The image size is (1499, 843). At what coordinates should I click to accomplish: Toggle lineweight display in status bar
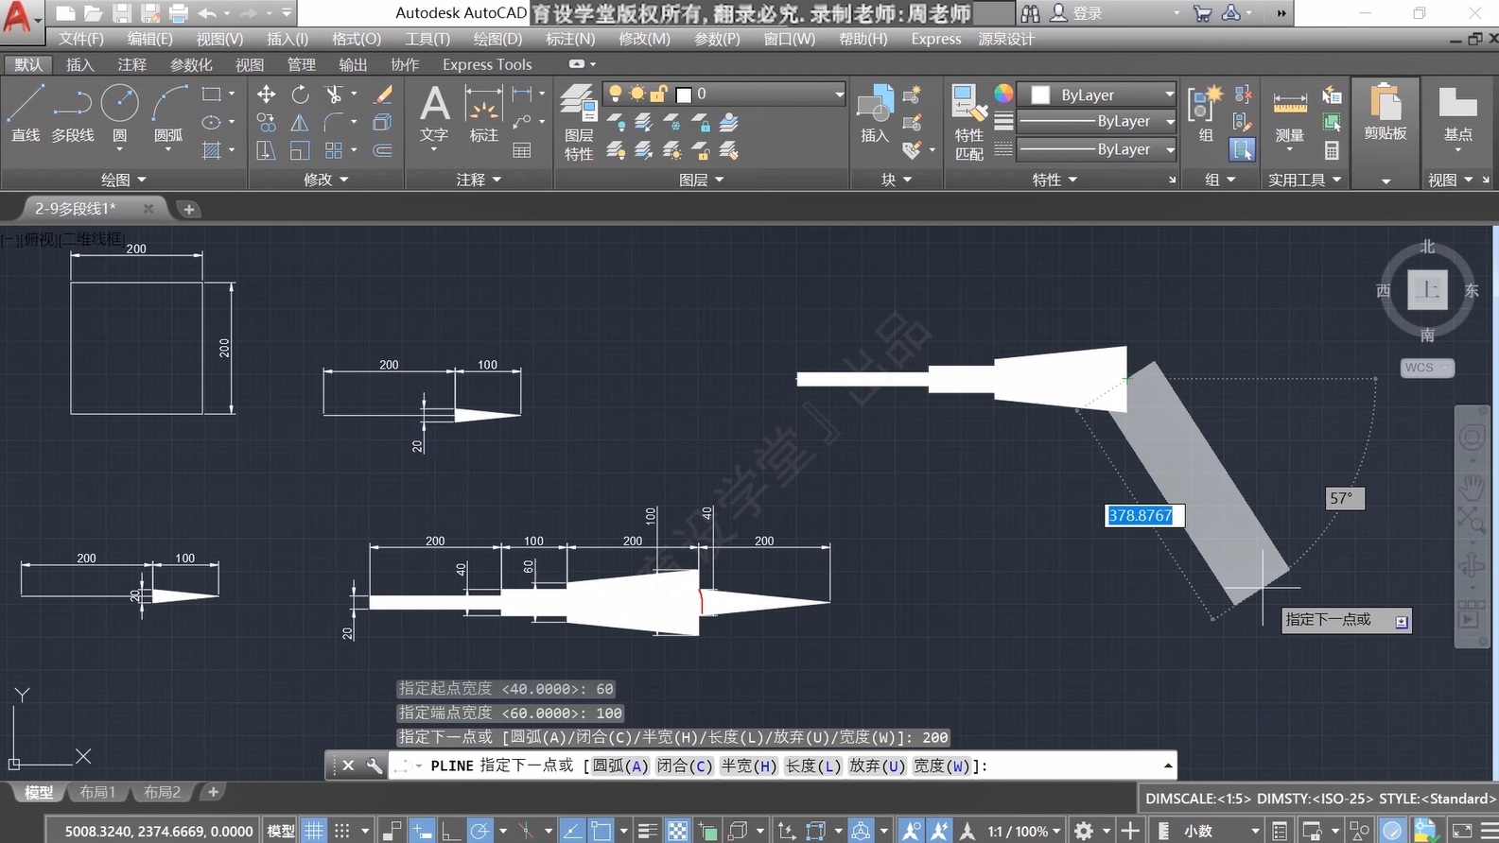click(x=648, y=831)
